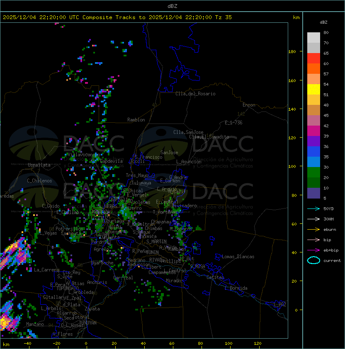Pick the magenta 42 dBZ color band

click(x=313, y=131)
